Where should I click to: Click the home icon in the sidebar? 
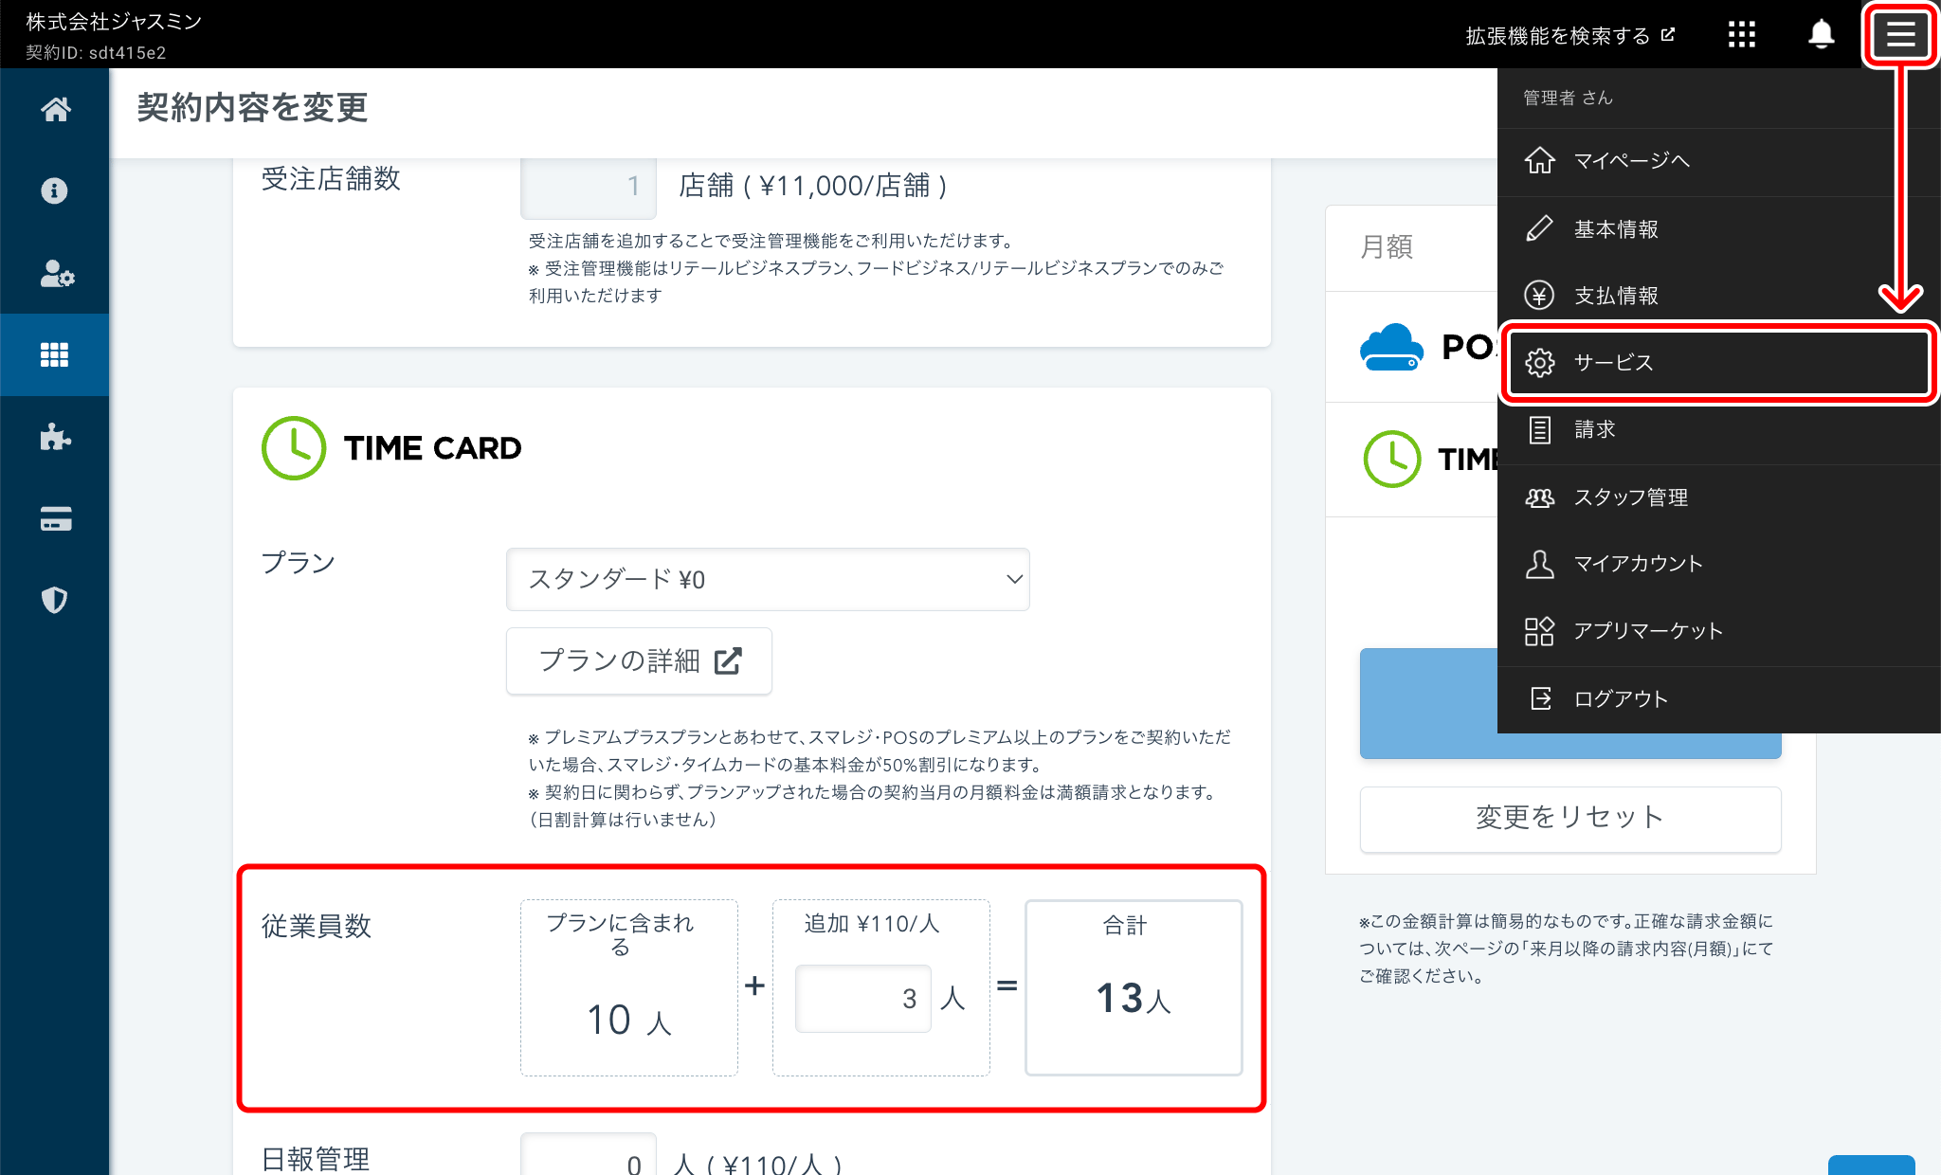click(54, 108)
